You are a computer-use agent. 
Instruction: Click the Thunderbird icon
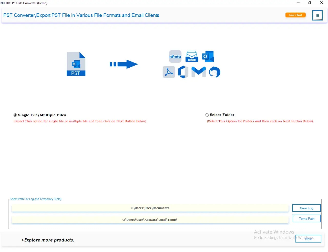[x=214, y=72]
